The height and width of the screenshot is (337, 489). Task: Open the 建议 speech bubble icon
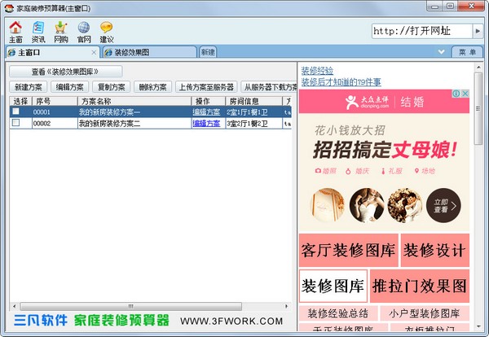coord(106,32)
